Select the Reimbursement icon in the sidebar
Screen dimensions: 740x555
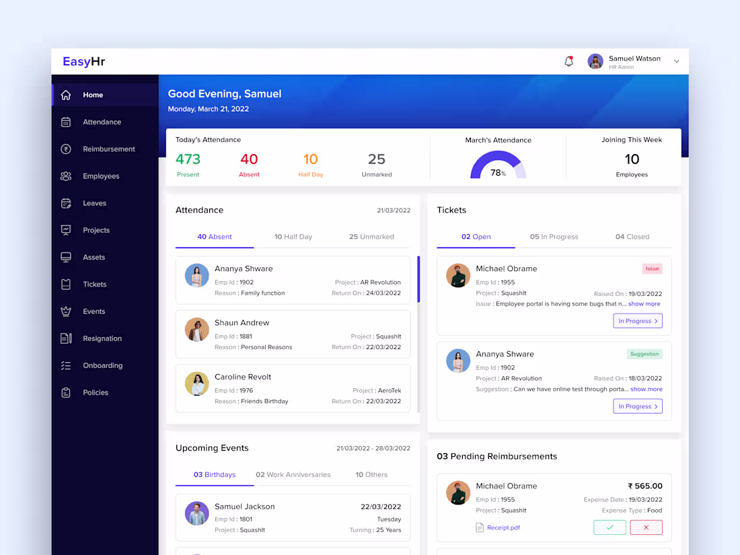point(66,149)
